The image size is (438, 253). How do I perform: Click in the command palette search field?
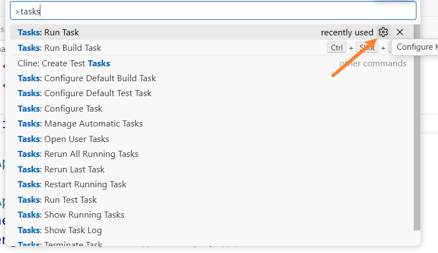pyautogui.click(x=213, y=11)
